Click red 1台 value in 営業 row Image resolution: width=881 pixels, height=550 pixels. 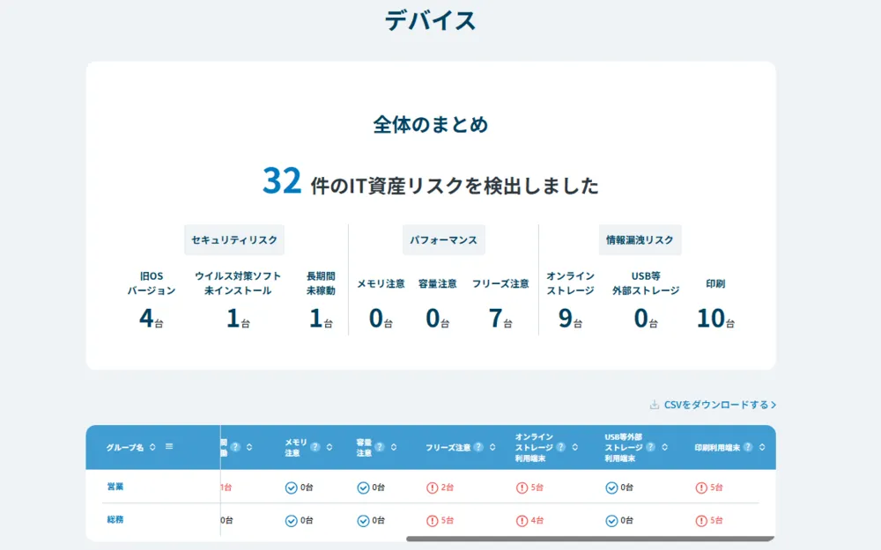(x=226, y=488)
